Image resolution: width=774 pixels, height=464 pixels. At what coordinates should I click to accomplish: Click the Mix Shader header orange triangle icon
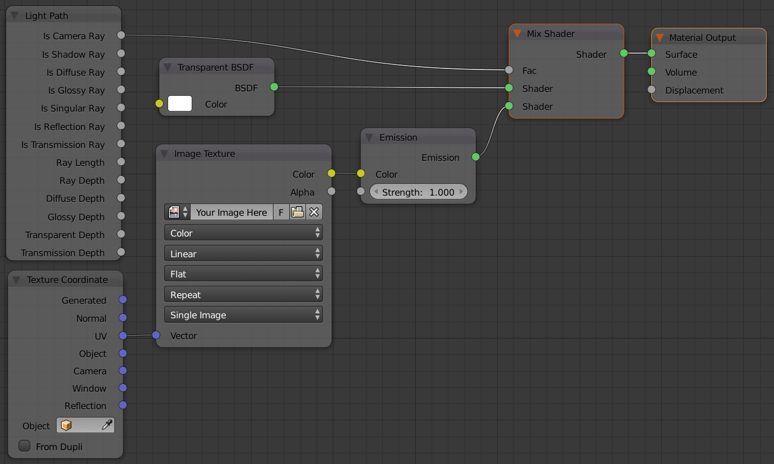[517, 33]
